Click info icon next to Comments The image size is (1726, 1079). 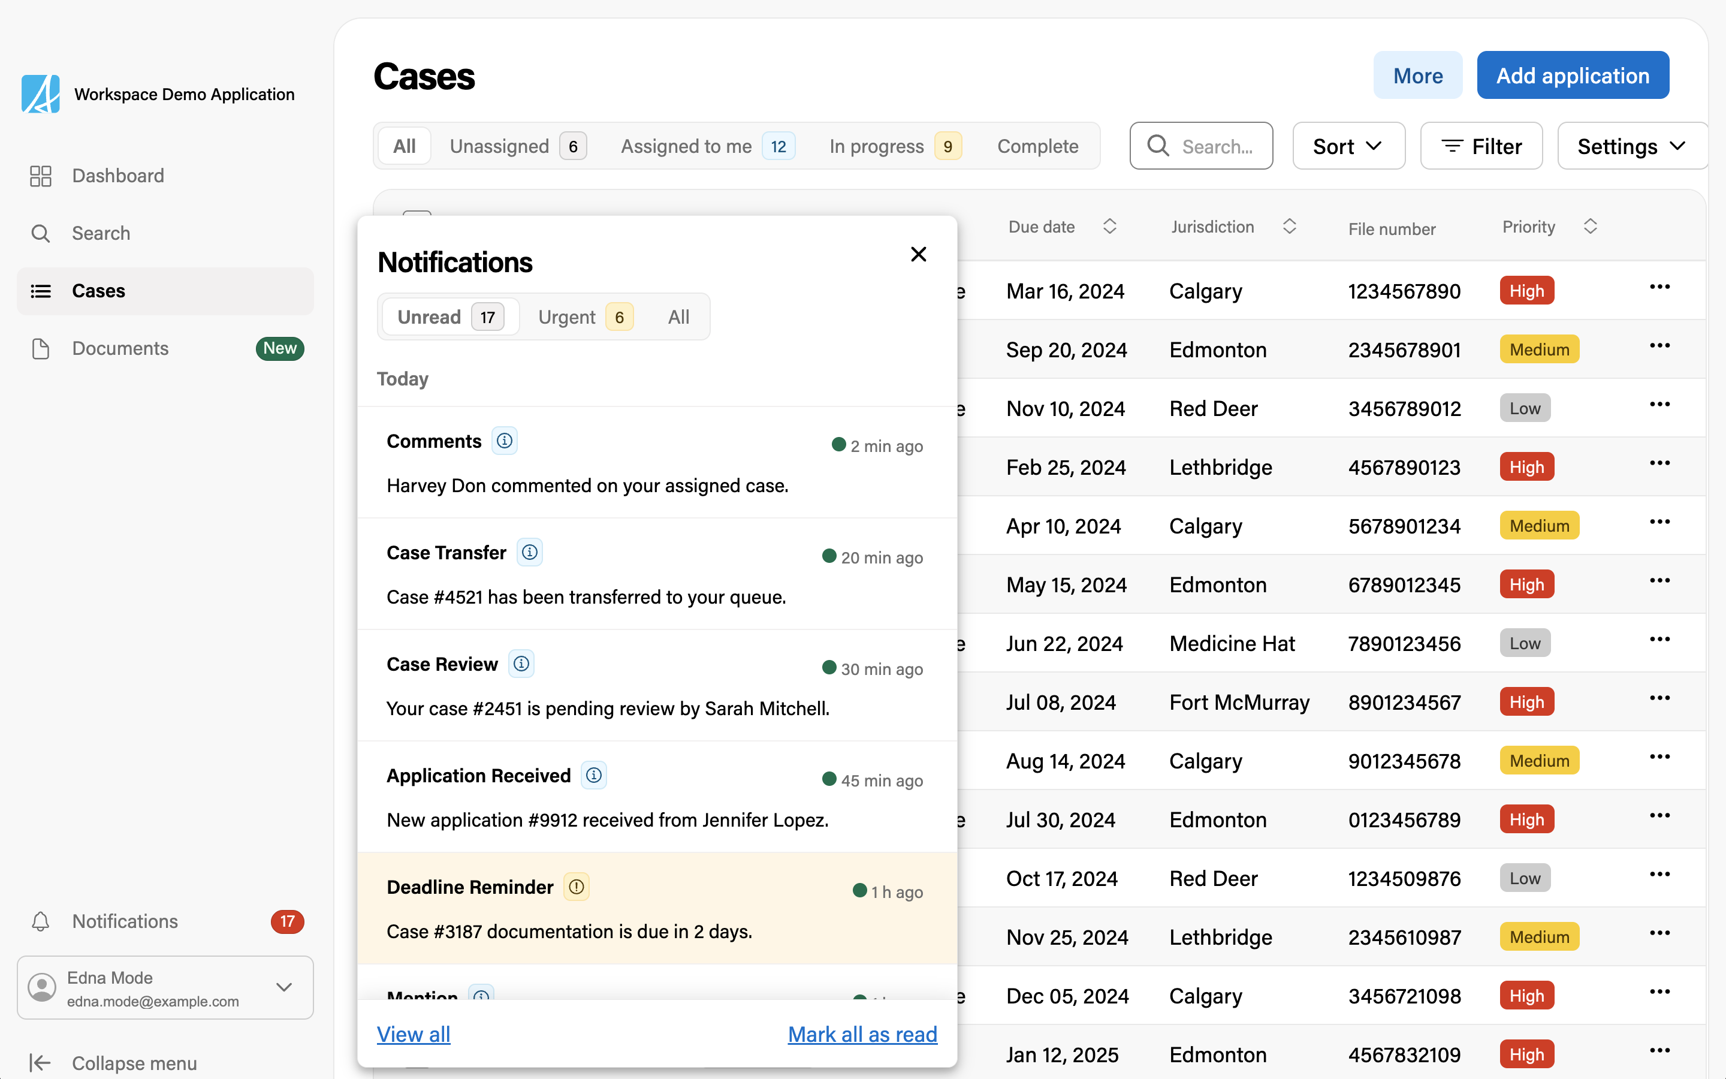(x=504, y=441)
